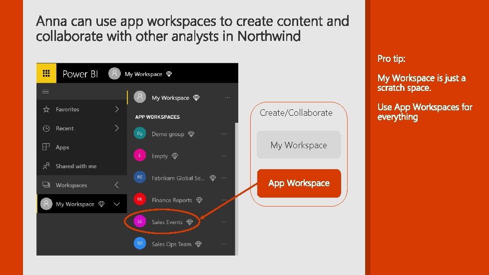Click the diamond icon beside Fabrikam Global

tap(213, 178)
